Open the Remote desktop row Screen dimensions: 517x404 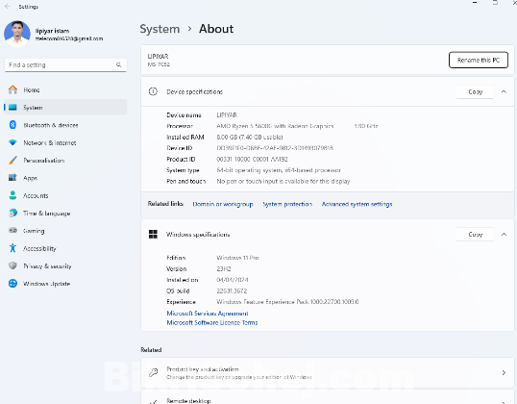[x=328, y=397]
